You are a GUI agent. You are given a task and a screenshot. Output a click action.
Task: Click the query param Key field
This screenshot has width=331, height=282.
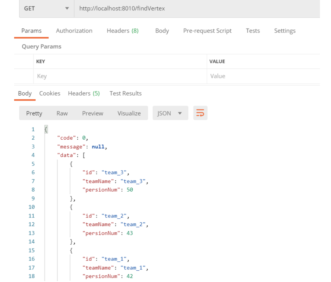point(120,76)
